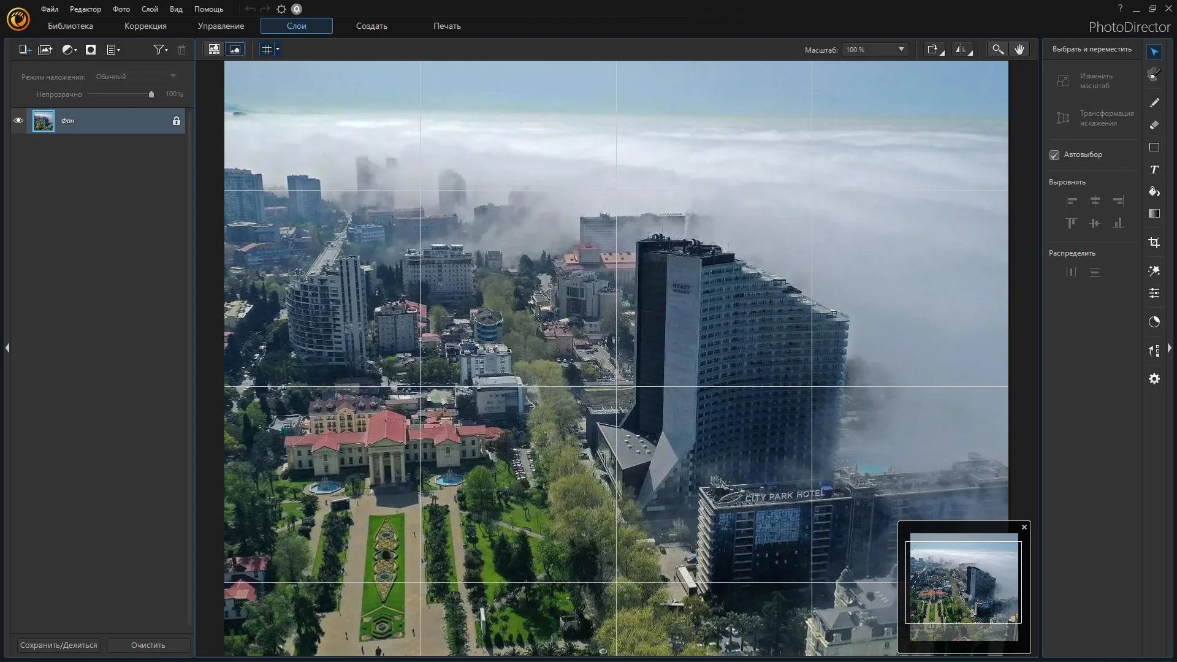Switch to viewer only mode
The width and height of the screenshot is (1177, 662).
[x=235, y=49]
